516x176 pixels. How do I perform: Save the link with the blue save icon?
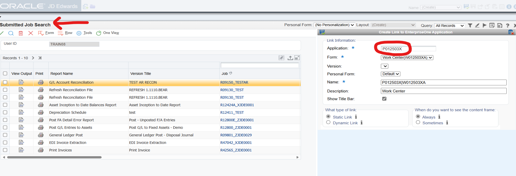pyautogui.click(x=322, y=32)
